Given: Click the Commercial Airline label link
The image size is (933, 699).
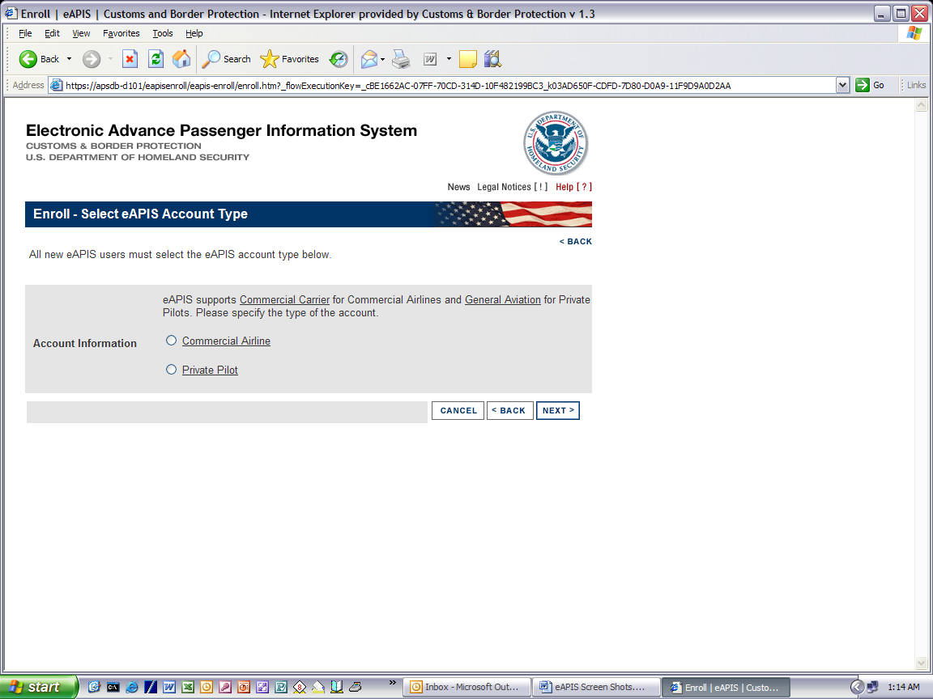Looking at the screenshot, I should point(226,341).
